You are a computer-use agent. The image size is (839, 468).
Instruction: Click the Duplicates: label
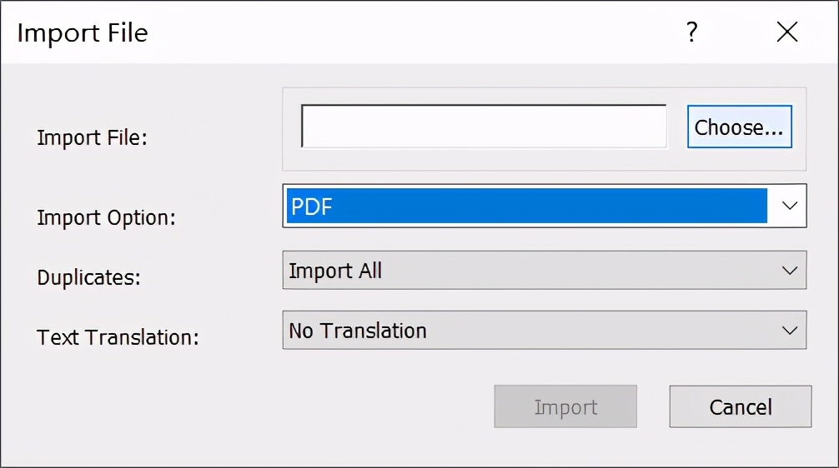tap(89, 278)
